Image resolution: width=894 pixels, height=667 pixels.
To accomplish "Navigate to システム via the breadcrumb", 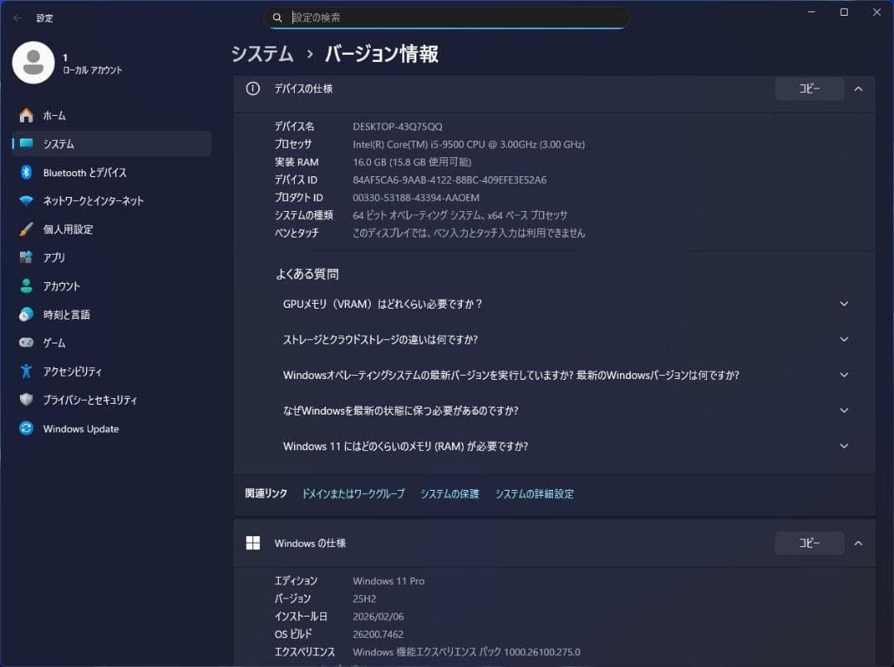I will coord(262,54).
